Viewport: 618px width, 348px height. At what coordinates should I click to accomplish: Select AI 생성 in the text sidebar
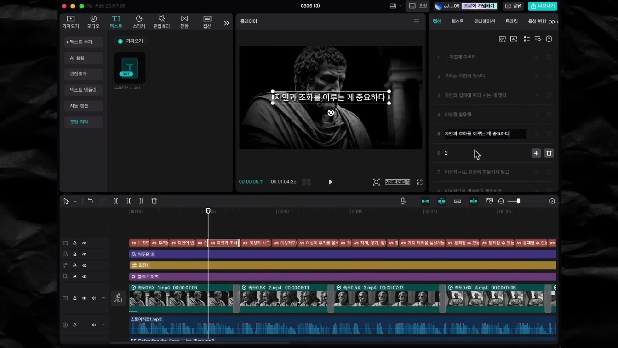[83, 58]
